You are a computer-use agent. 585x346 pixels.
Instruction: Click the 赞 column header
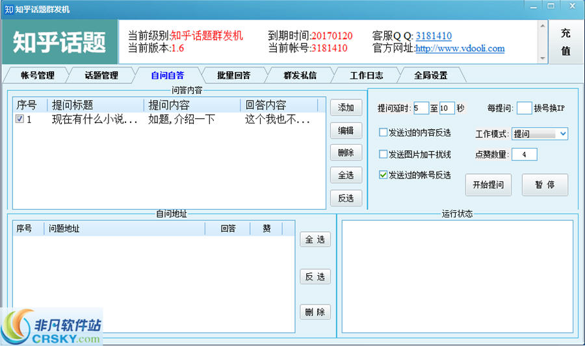click(266, 229)
